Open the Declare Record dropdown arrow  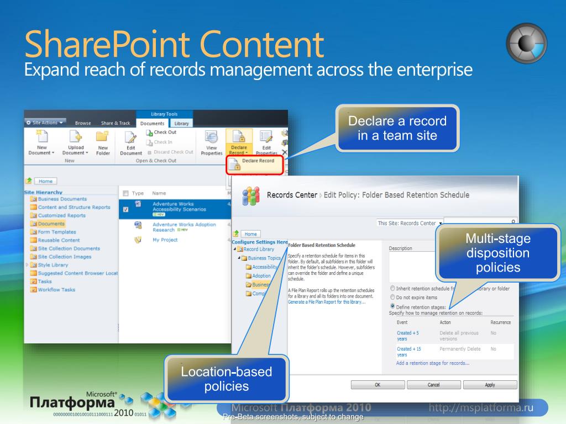(x=247, y=153)
